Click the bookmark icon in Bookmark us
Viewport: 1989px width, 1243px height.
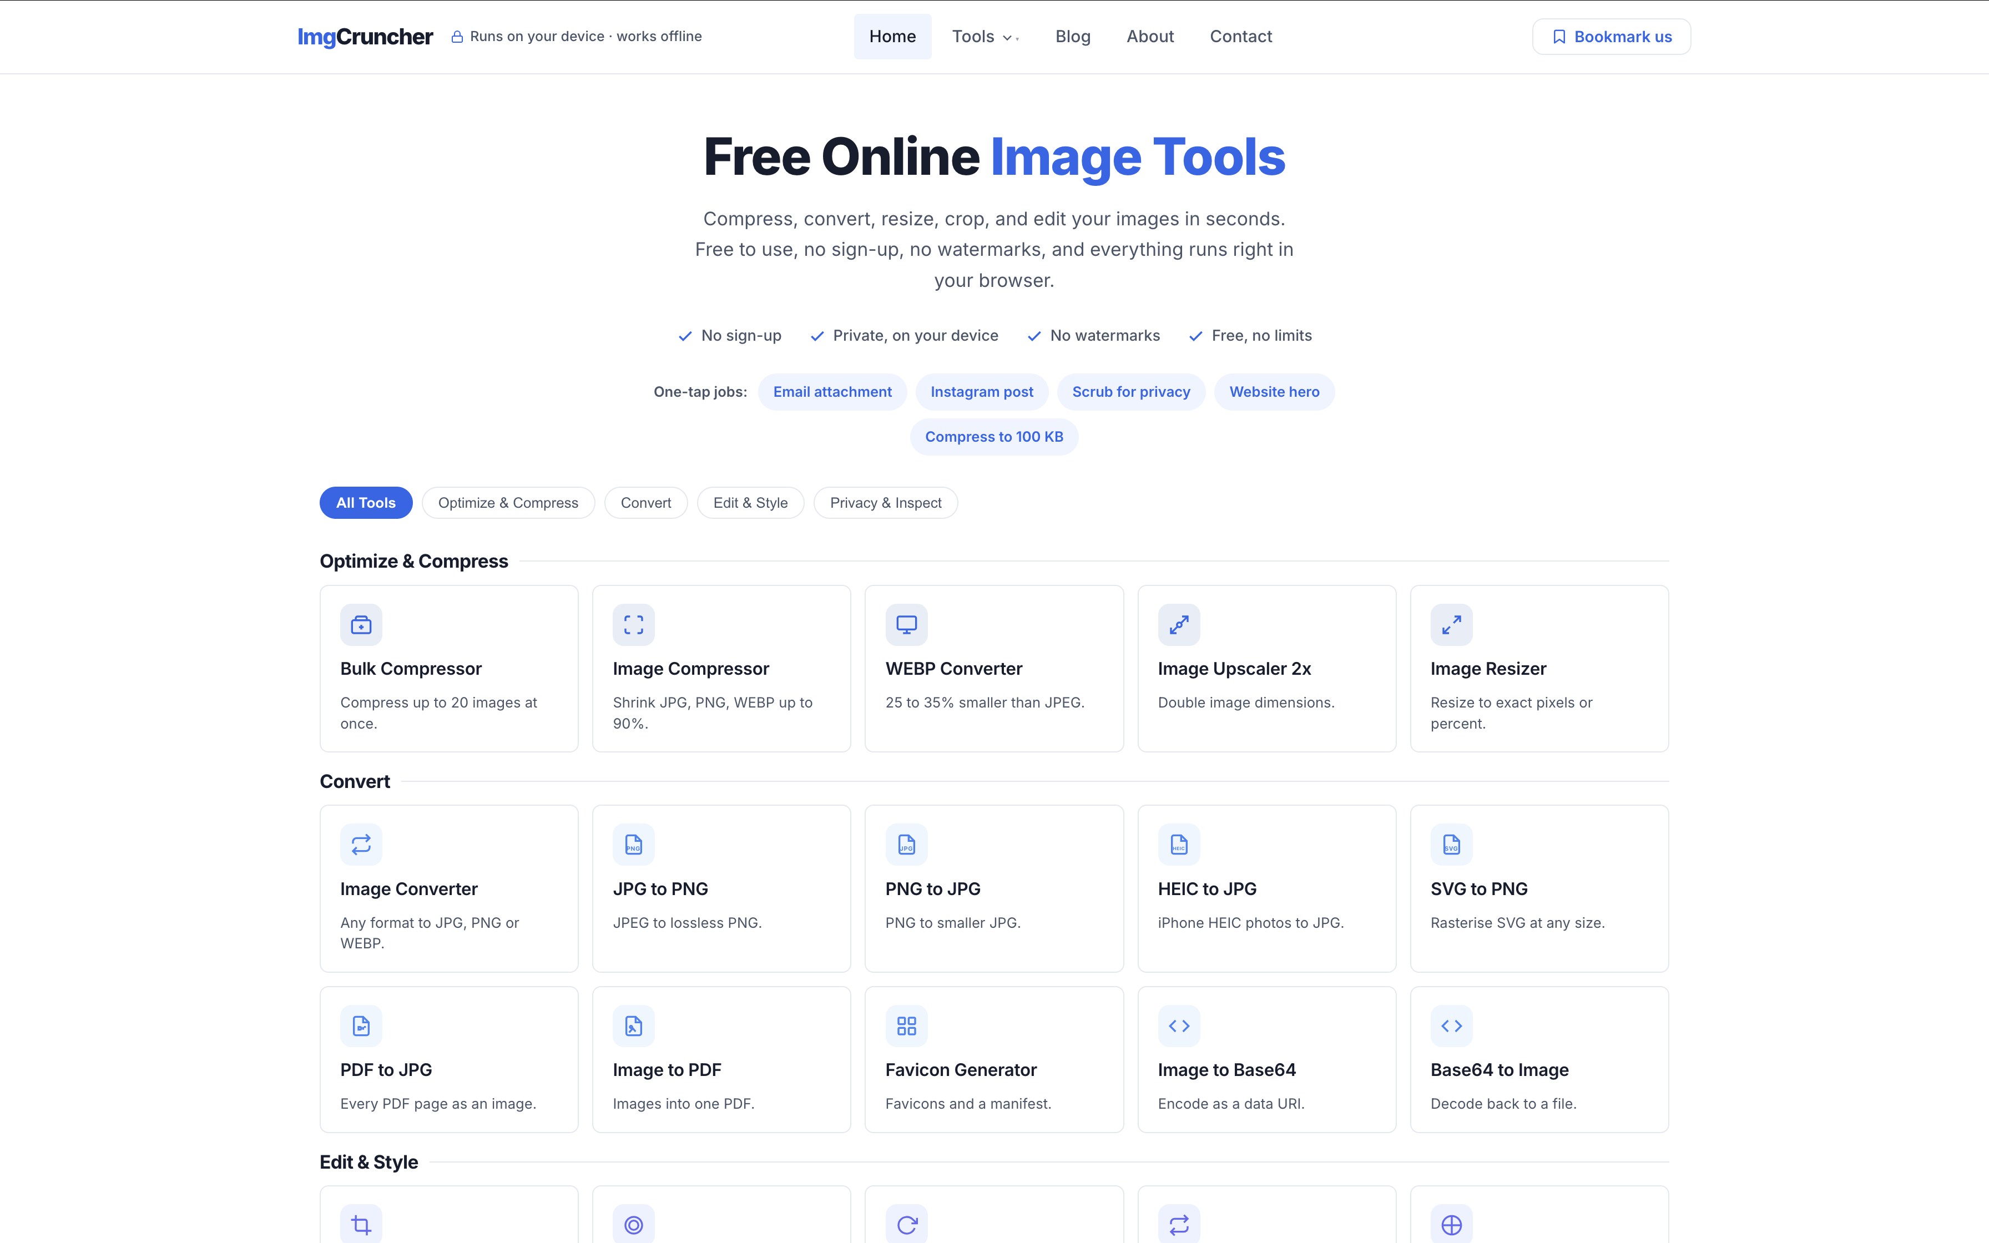1558,37
